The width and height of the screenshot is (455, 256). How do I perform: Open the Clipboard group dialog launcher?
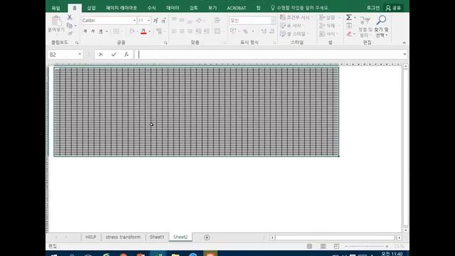click(77, 43)
